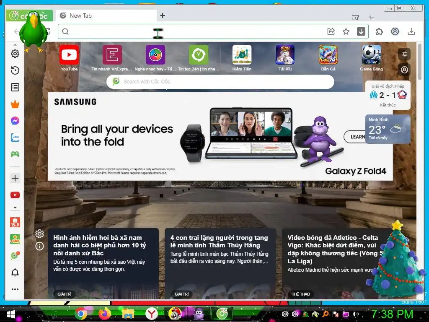Open the Samsung Galaxy Z Fold4 banner

[220, 136]
